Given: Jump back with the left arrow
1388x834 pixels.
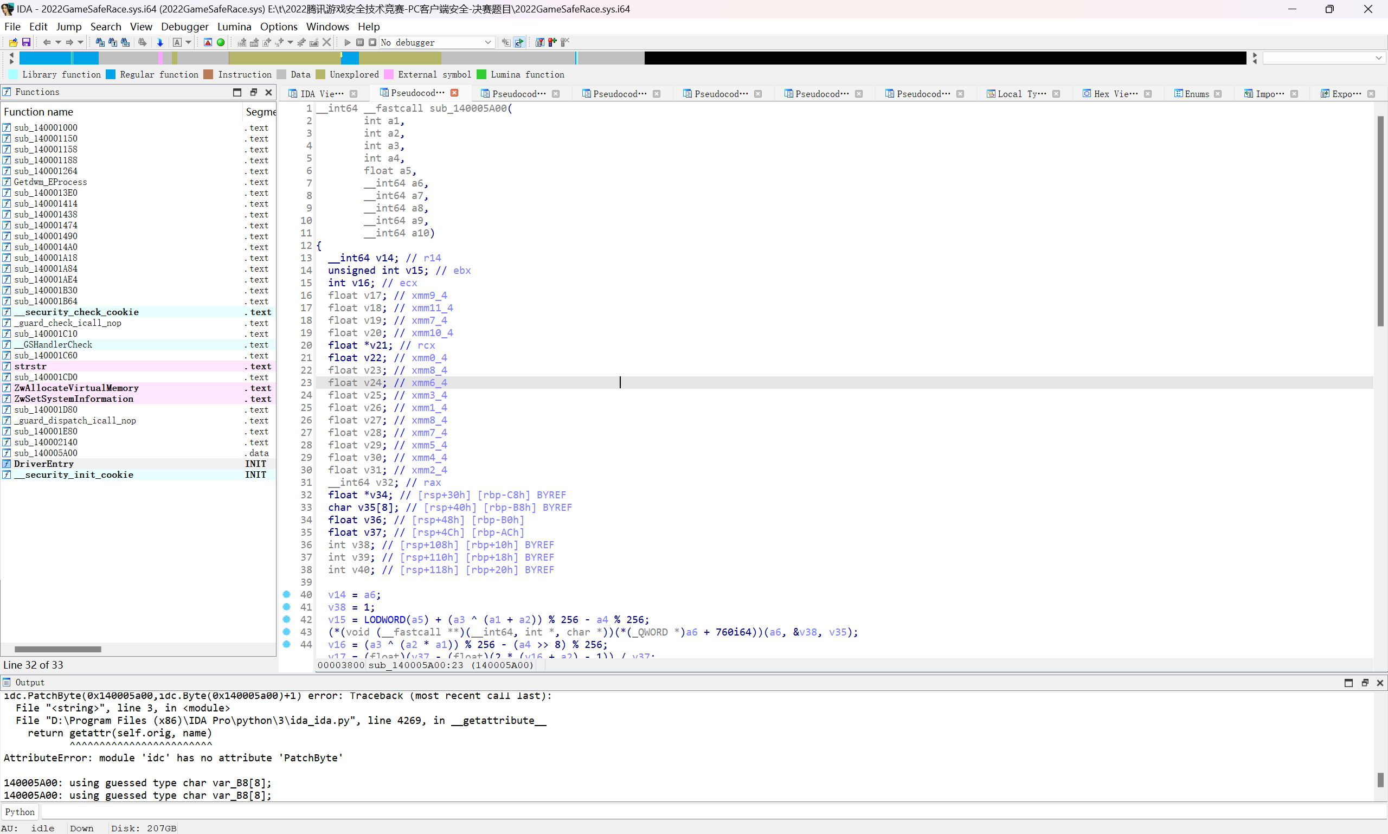Looking at the screenshot, I should (47, 42).
